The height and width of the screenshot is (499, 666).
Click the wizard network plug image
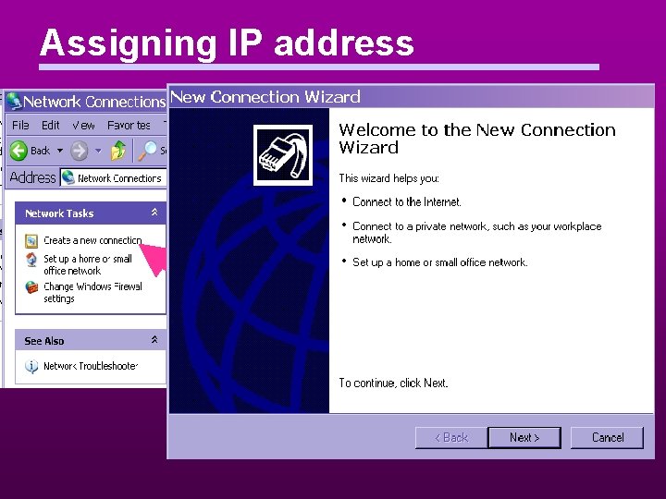pos(283,155)
